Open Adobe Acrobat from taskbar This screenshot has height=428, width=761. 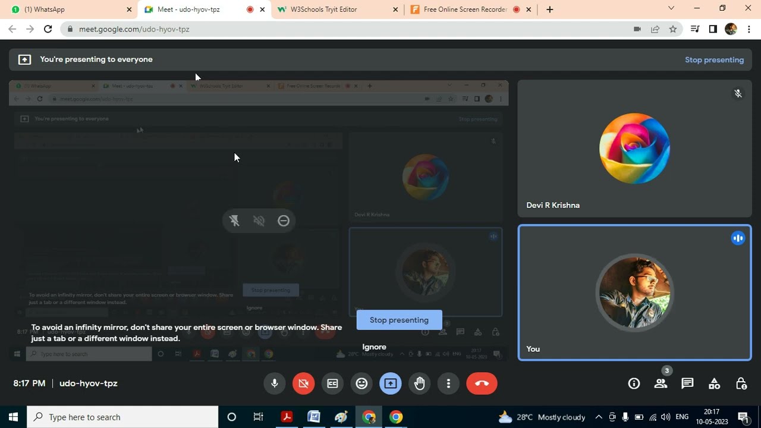[x=287, y=417]
